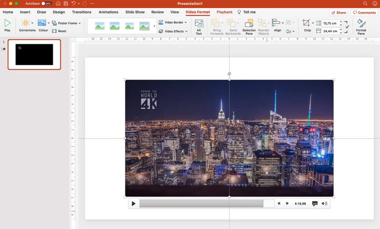Click the Save icon in title bar

pyautogui.click(x=66, y=4)
